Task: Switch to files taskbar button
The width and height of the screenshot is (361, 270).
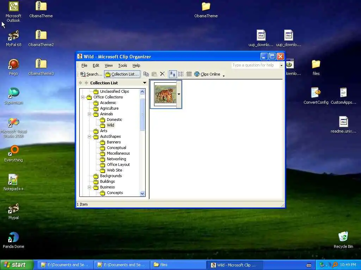Action: (178, 265)
